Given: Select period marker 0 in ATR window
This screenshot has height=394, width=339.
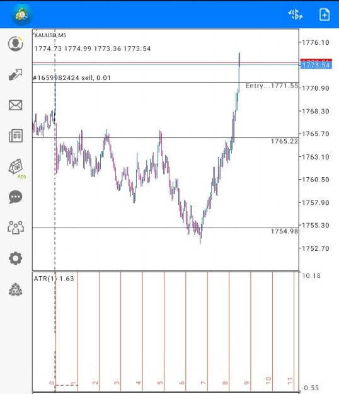Looking at the screenshot, I should [x=52, y=383].
